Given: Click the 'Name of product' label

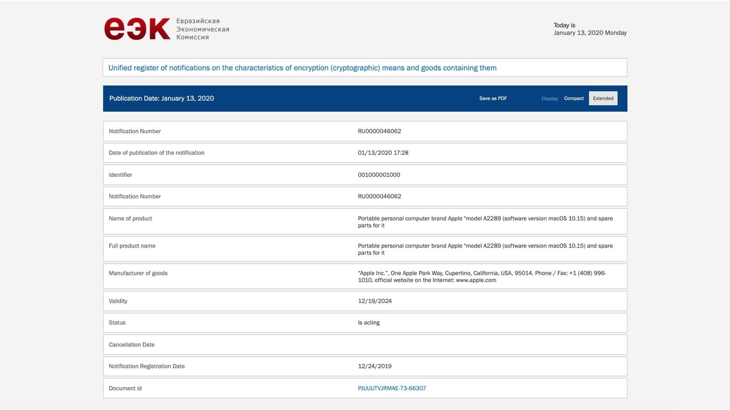Looking at the screenshot, I should 131,219.
